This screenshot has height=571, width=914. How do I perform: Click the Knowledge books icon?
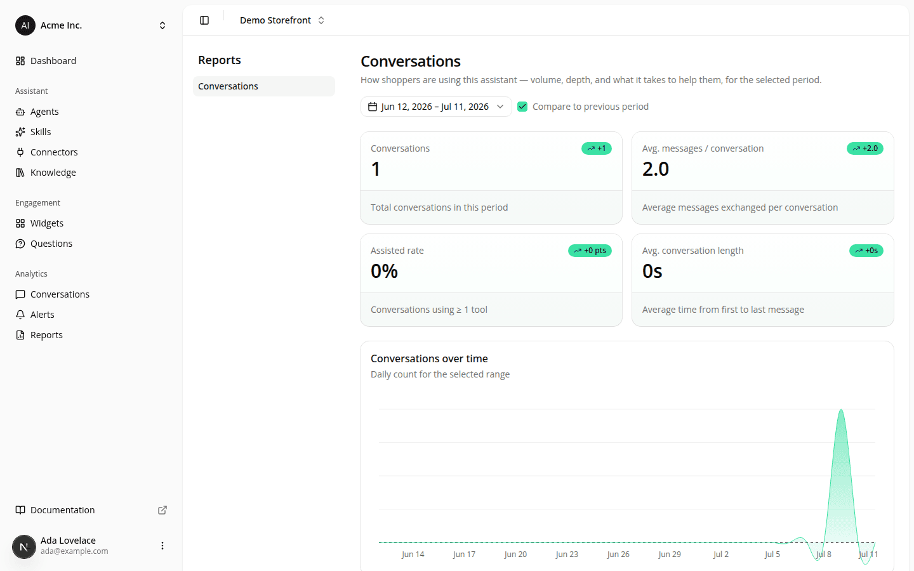point(20,173)
